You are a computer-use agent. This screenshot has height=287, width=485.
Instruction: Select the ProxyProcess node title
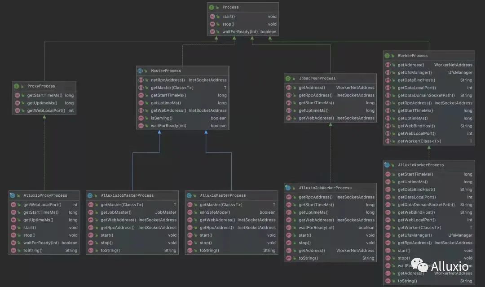[x=41, y=86]
